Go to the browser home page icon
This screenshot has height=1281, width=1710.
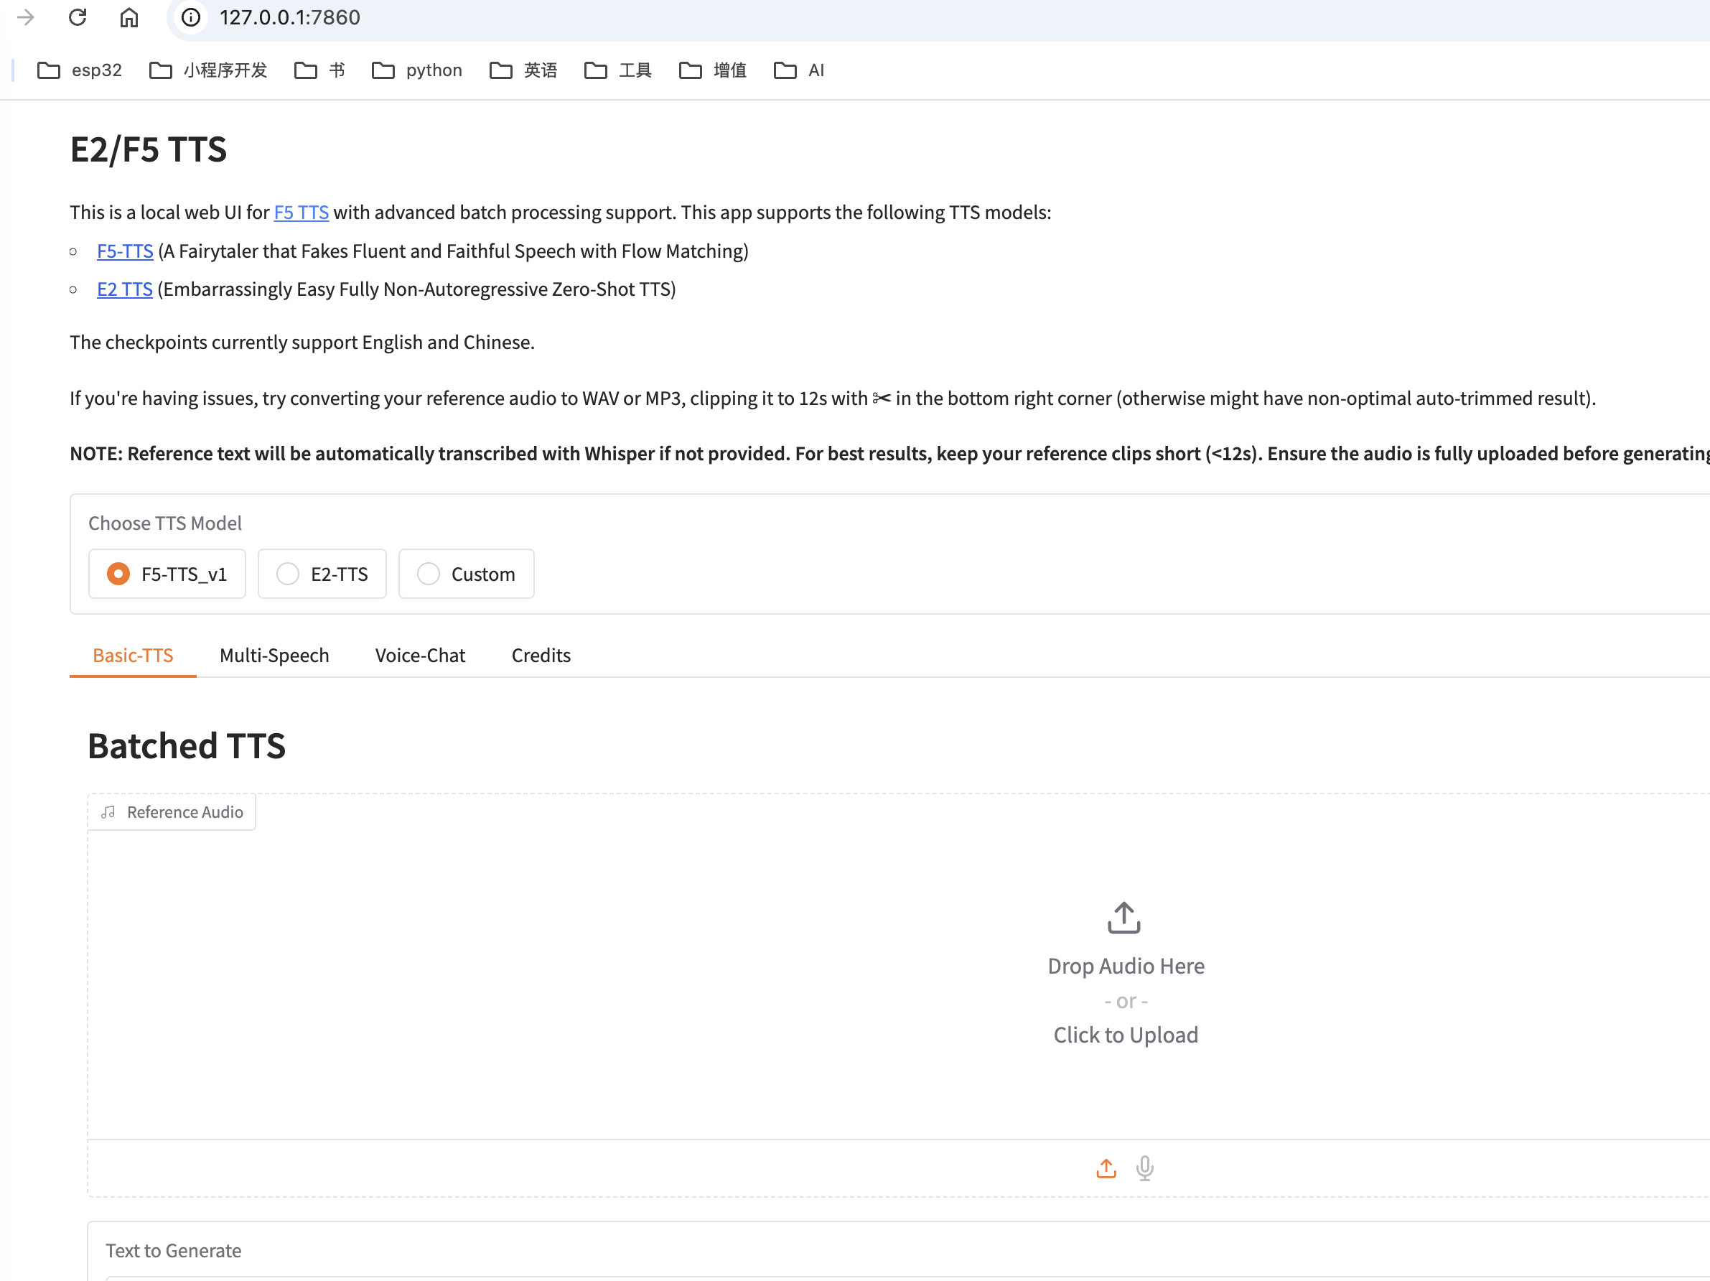click(129, 17)
